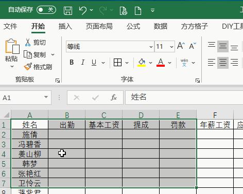Click the New blank document icon

click(x=138, y=11)
